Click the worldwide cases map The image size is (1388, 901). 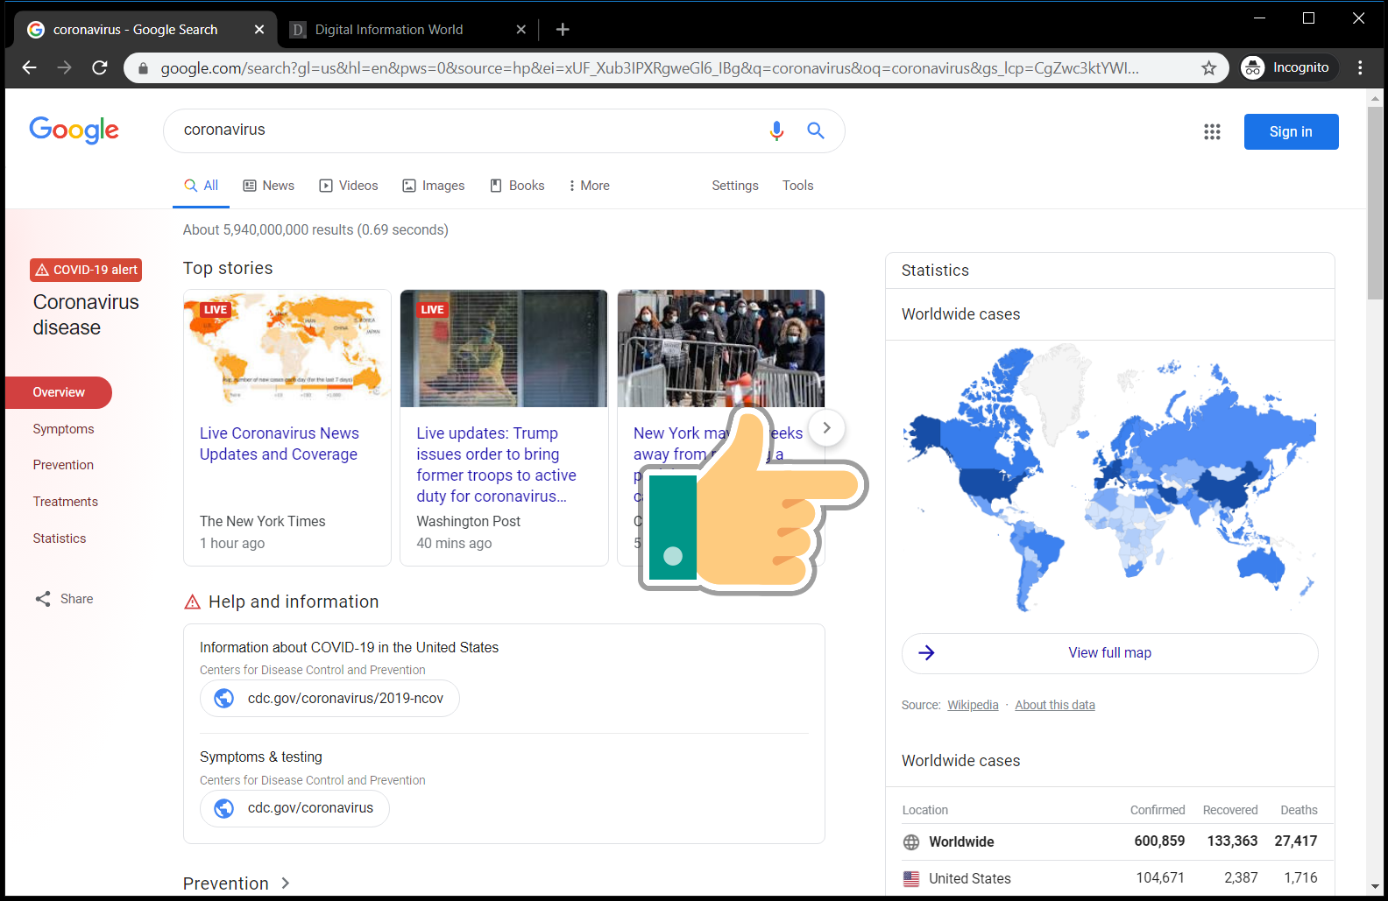(1109, 480)
